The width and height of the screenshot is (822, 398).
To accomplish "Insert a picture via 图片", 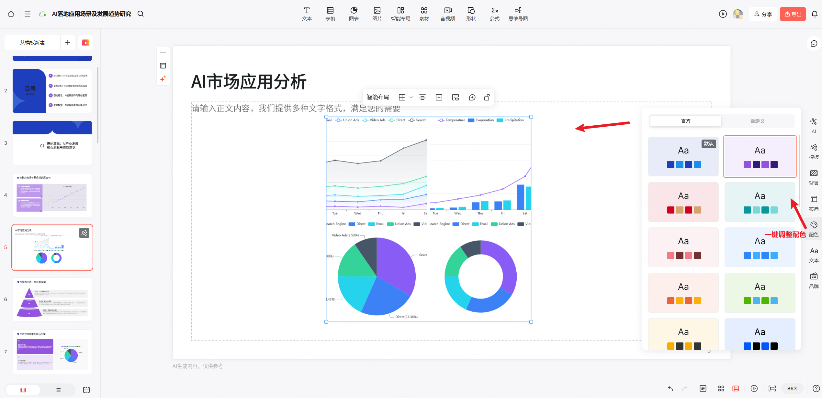I will [377, 14].
